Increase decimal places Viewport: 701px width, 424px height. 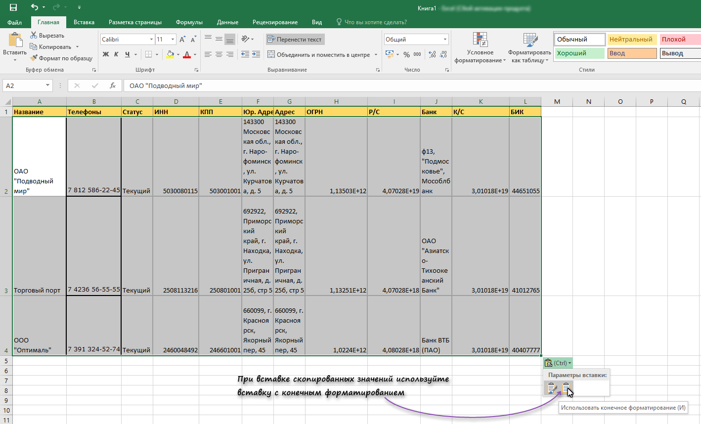click(432, 54)
